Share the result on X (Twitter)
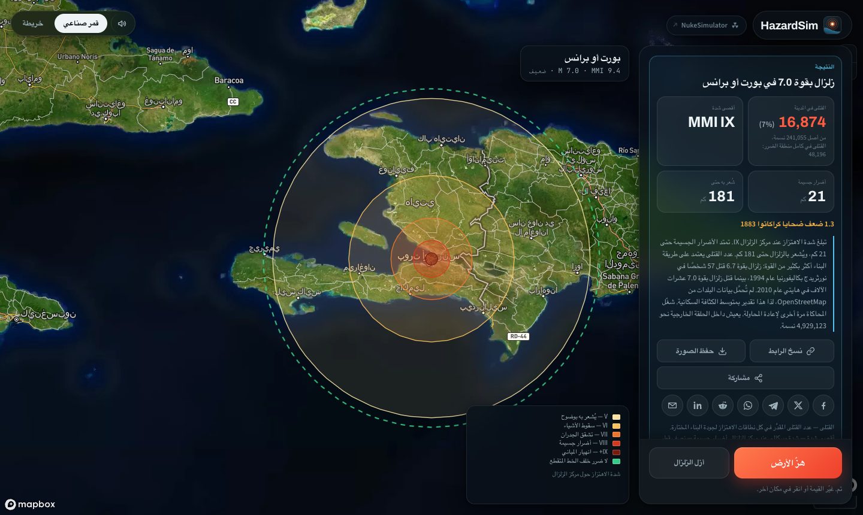The width and height of the screenshot is (863, 515). pos(798,405)
